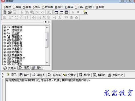Viewport: 135px width, 101px height.
Task: Open the T.工具 menu
Action: pos(79,7)
